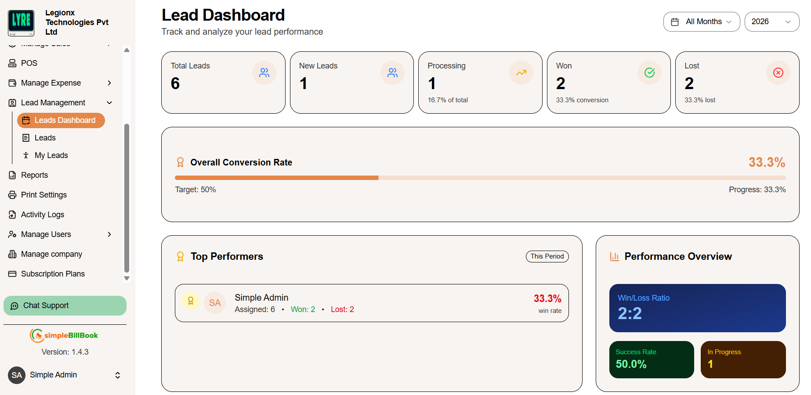Click the Chat Support button
This screenshot has height=395, width=811.
65,306
